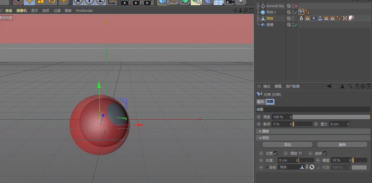Viewport: 372px width, 183px height.
Task: Select the dynamics tag on 球体.1
Action: click(307, 12)
